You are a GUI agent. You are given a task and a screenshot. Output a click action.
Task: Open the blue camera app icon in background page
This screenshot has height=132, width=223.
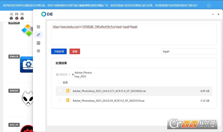pos(26,65)
